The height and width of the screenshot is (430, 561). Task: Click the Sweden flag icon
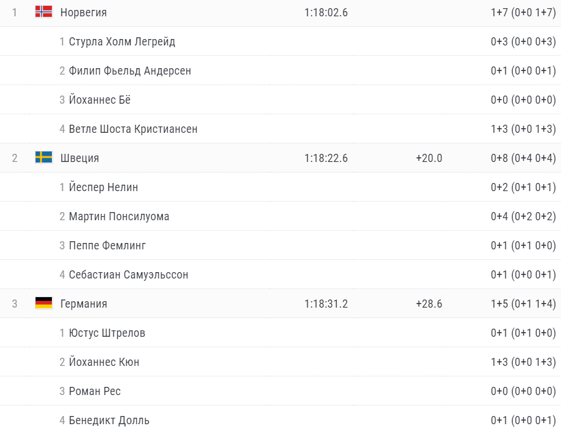(44, 157)
